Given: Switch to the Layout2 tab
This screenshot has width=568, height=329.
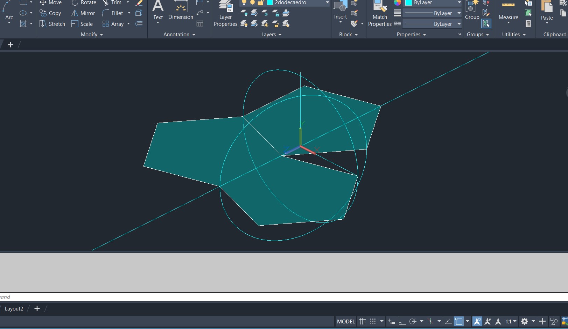Looking at the screenshot, I should (x=14, y=309).
